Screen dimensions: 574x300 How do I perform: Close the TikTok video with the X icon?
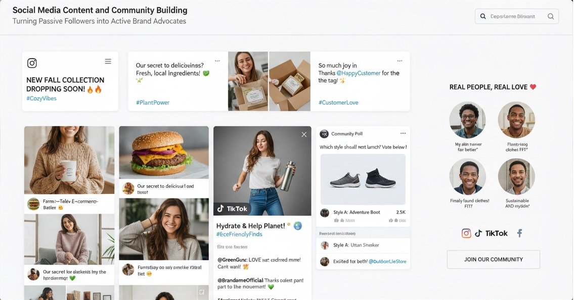click(x=304, y=134)
